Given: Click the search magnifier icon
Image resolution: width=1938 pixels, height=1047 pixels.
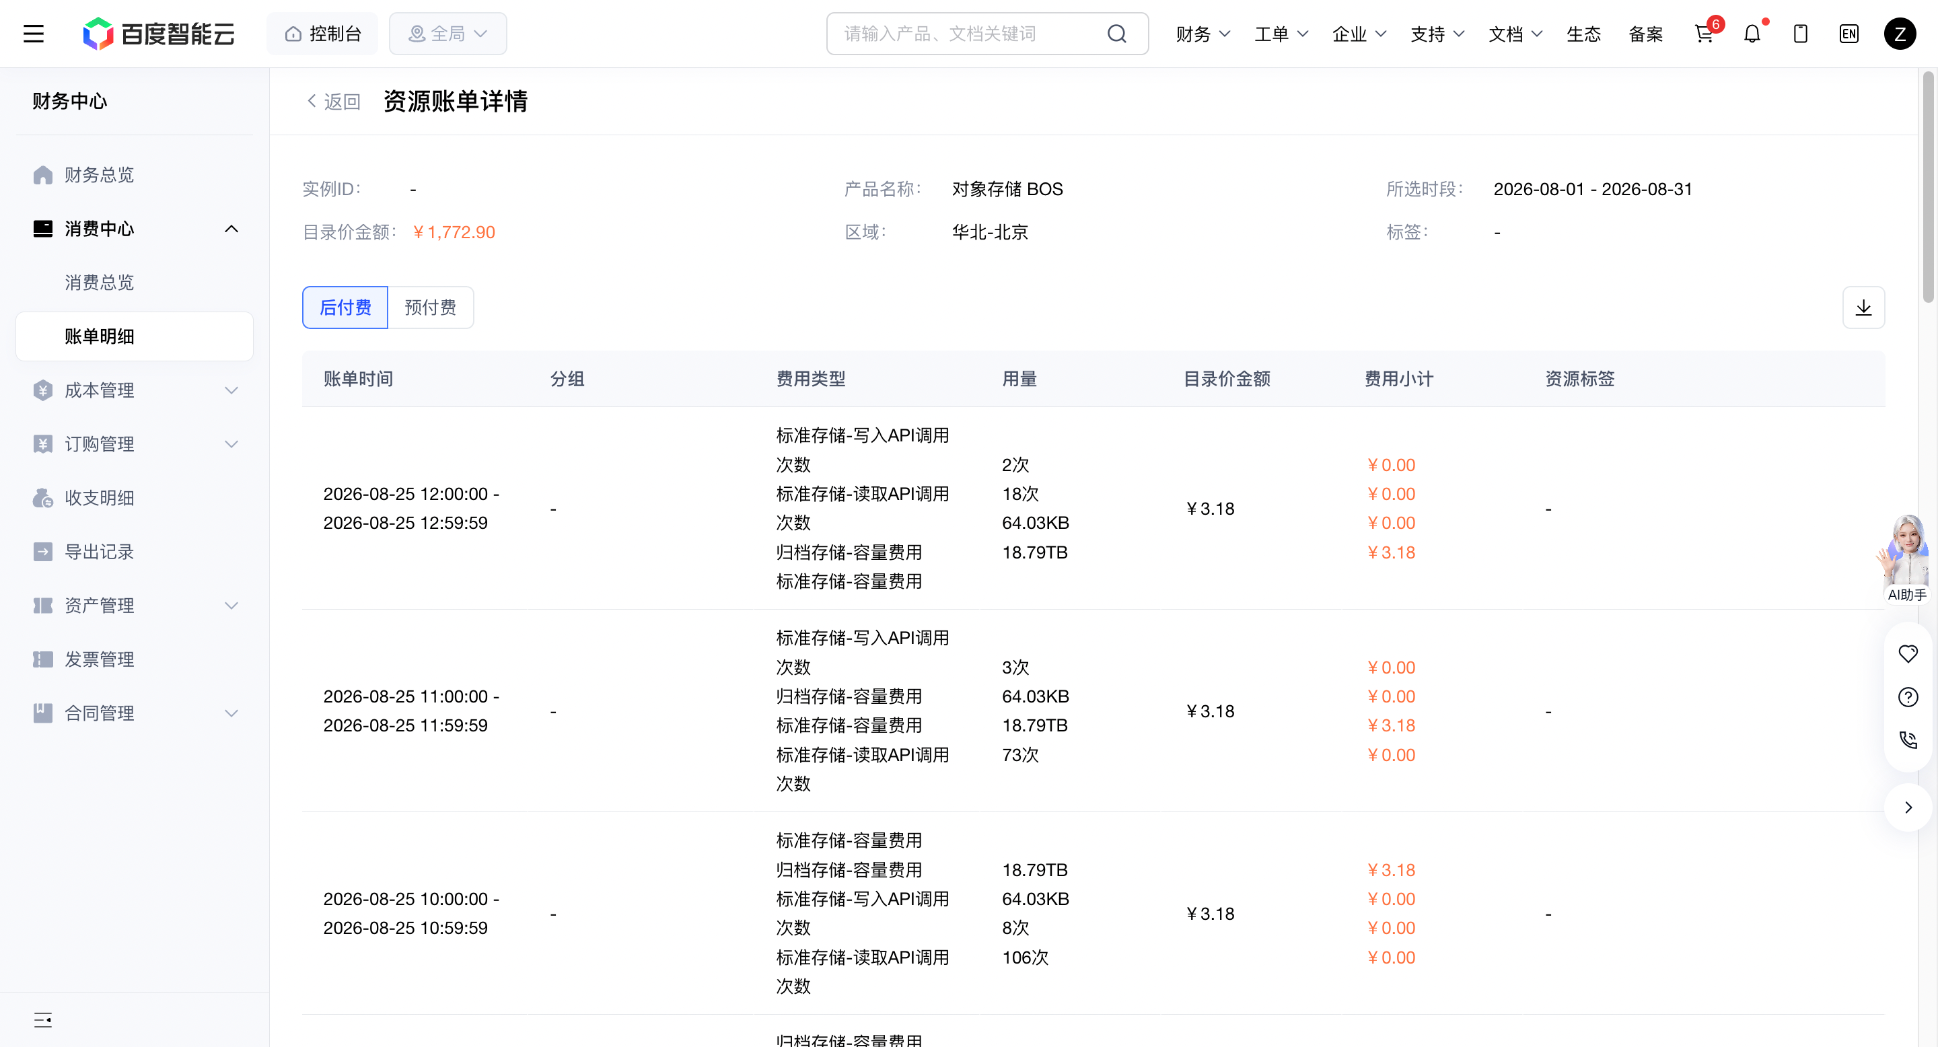Looking at the screenshot, I should (x=1117, y=34).
